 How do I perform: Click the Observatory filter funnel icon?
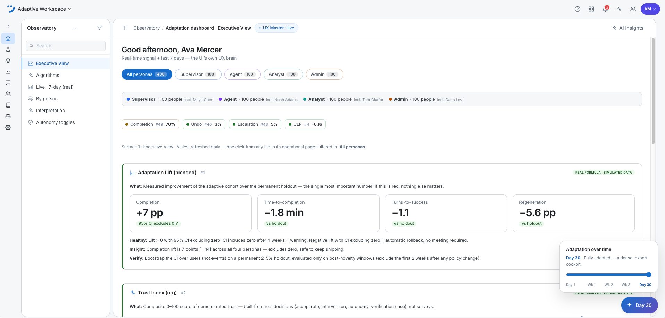coord(100,28)
